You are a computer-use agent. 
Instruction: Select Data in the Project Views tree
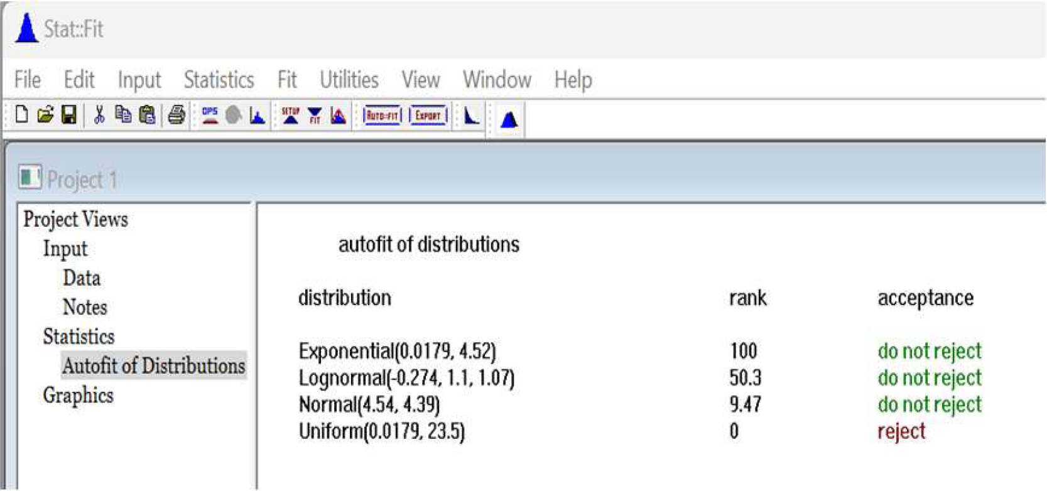pyautogui.click(x=82, y=278)
